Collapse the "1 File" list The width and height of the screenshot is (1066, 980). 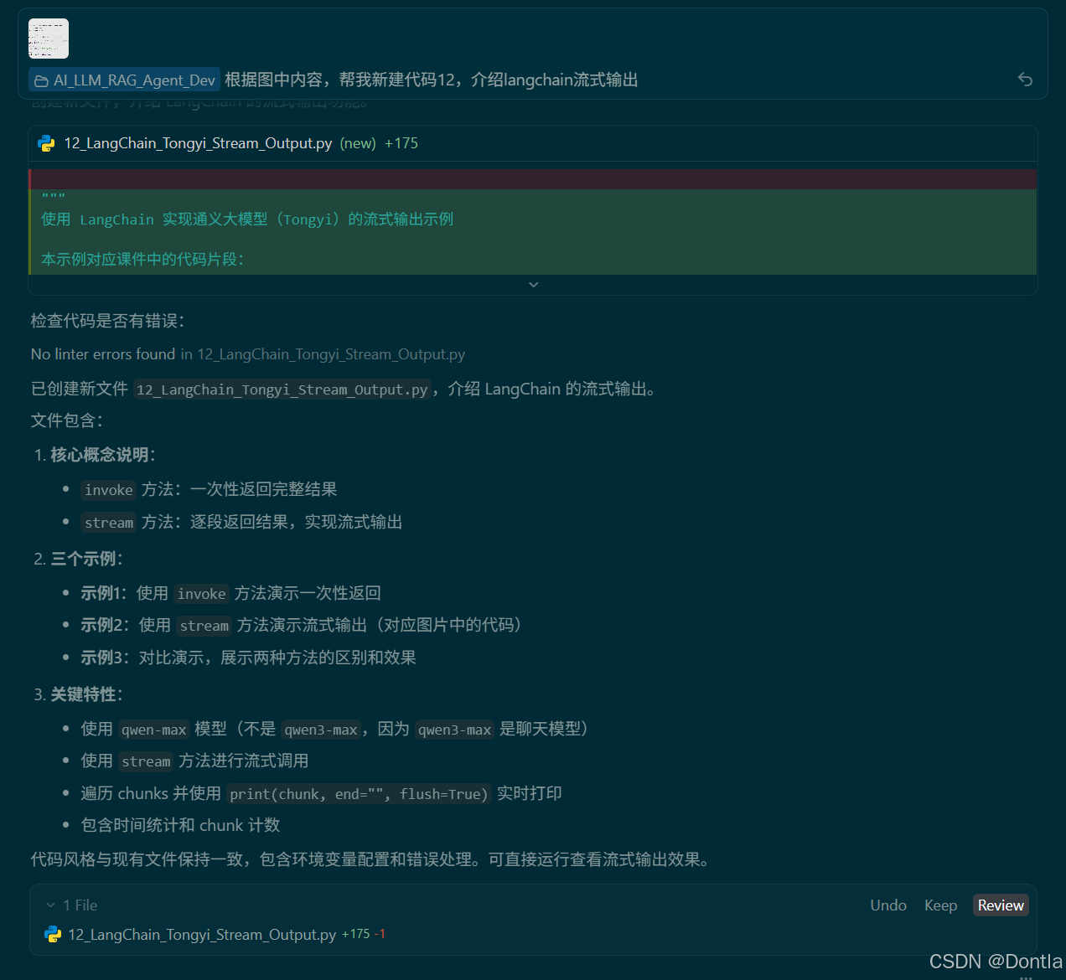coord(52,905)
